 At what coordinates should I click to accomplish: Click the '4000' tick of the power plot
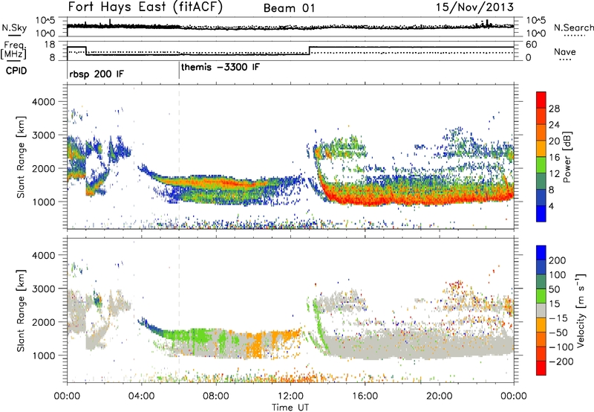coord(43,102)
